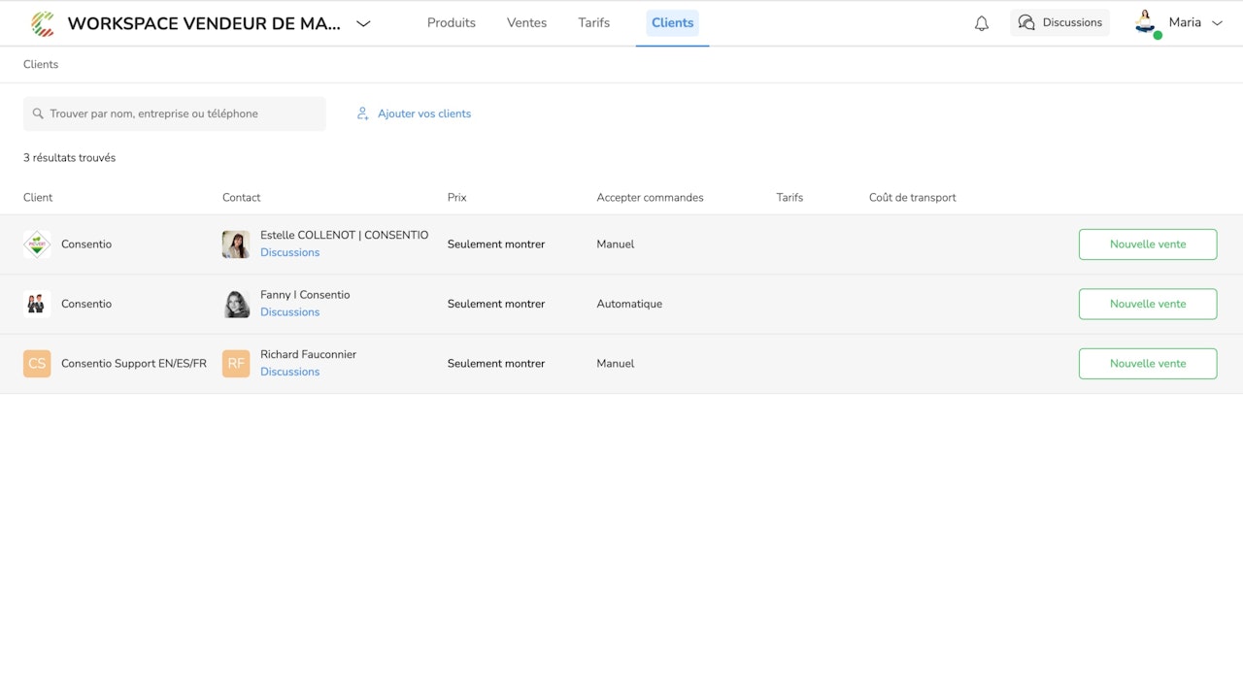Viewport: 1243px width, 683px height.
Task: Click the add-client person icon
Action: tap(362, 114)
